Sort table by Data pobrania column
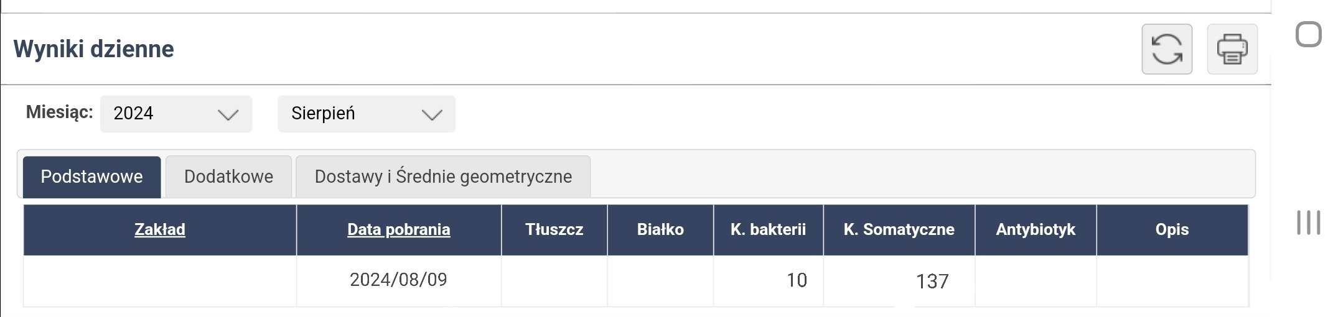Viewport: 1333px width, 317px height. click(x=398, y=229)
